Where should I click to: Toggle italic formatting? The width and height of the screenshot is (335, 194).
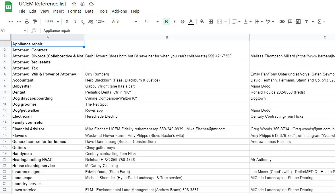pyautogui.click(x=174, y=21)
